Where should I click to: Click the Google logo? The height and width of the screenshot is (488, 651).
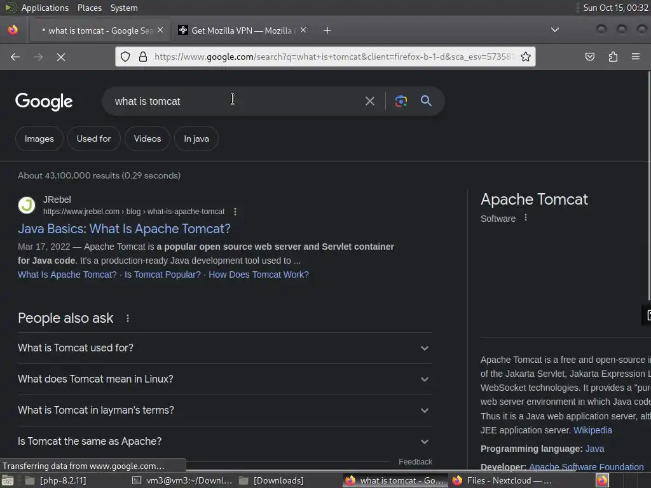pyautogui.click(x=44, y=102)
